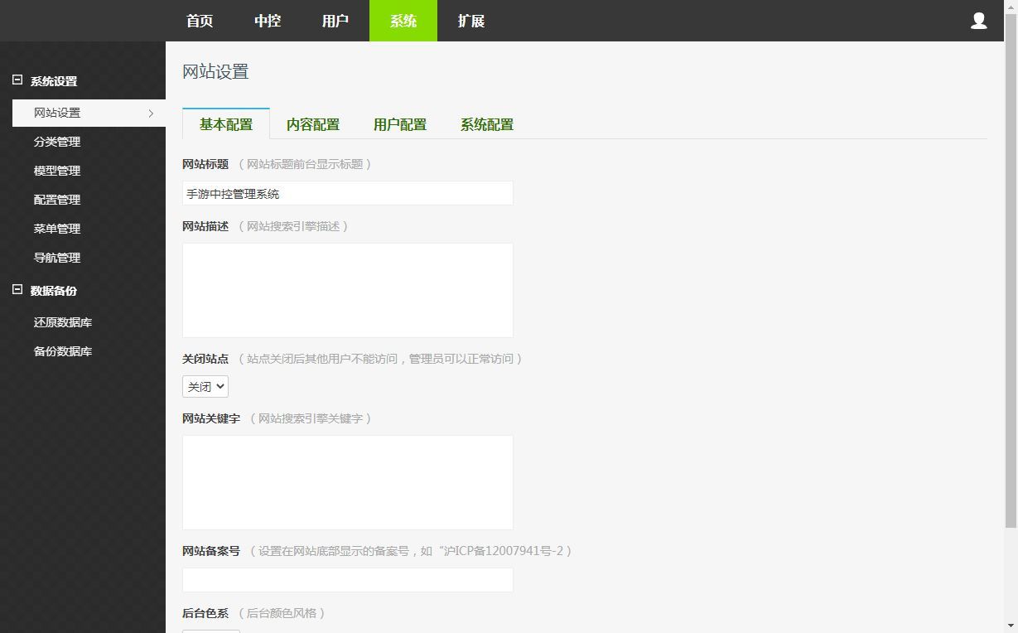
Task: Open 分类管理 in the sidebar
Action: click(57, 142)
